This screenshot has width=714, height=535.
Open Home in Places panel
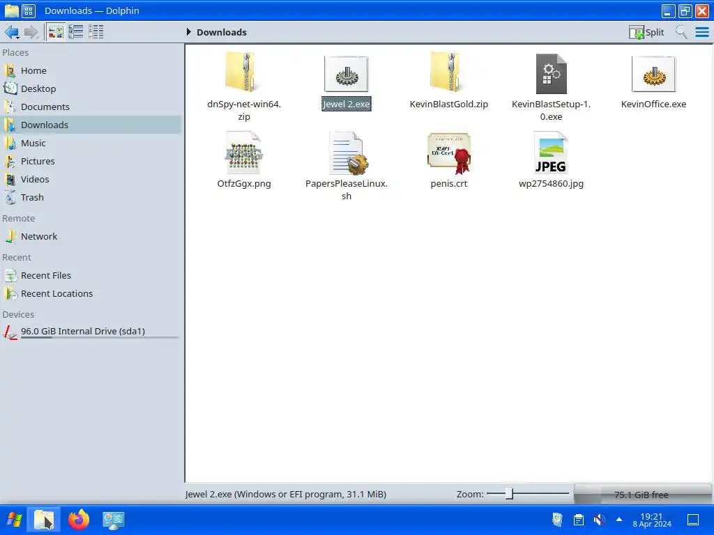coord(91,70)
